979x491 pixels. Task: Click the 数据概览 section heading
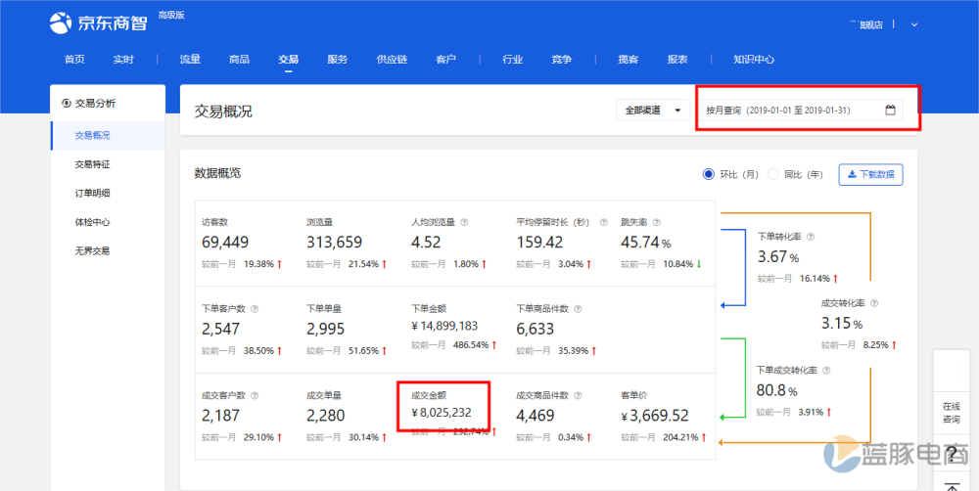click(217, 173)
